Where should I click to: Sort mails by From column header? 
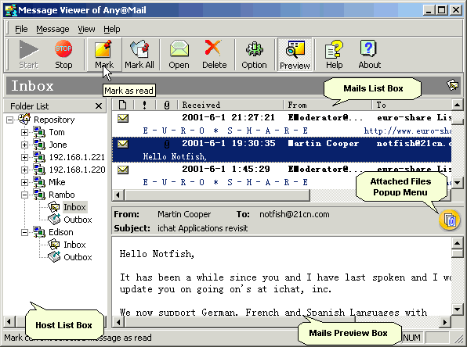[328, 105]
